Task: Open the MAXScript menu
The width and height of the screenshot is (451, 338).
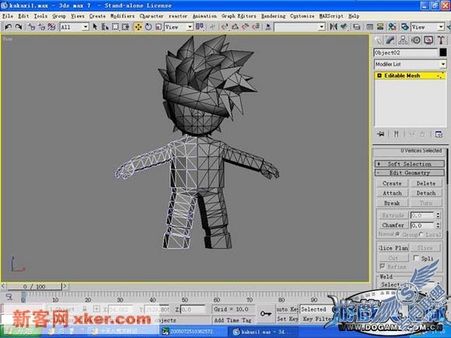Action: pos(331,16)
